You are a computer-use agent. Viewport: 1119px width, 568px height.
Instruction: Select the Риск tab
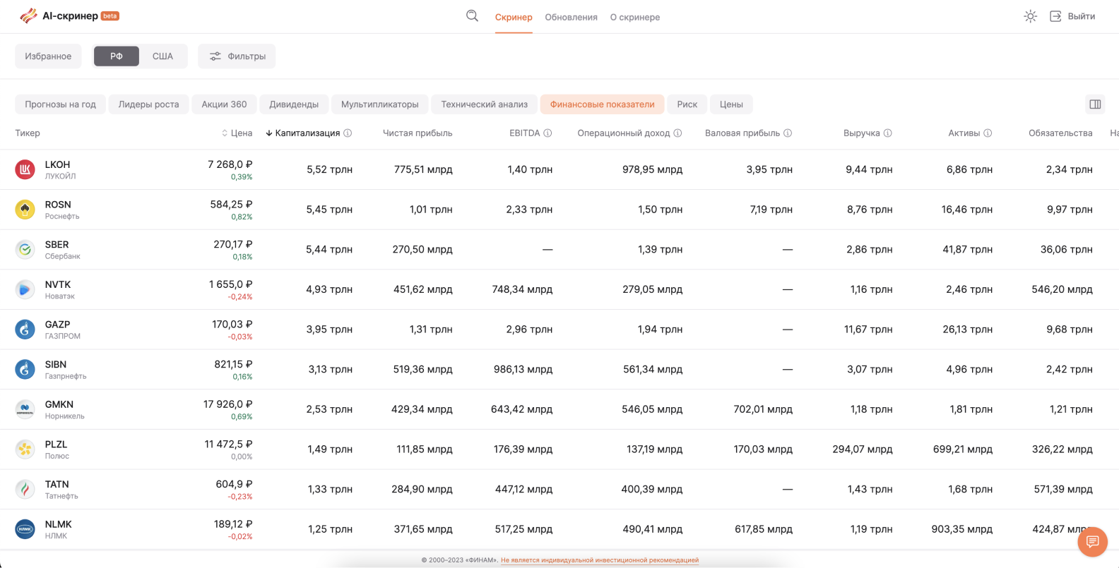pyautogui.click(x=687, y=104)
